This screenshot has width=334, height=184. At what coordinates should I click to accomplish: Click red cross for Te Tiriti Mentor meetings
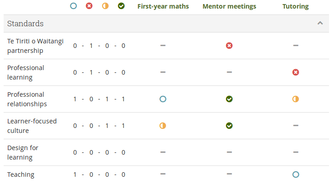[x=229, y=46]
